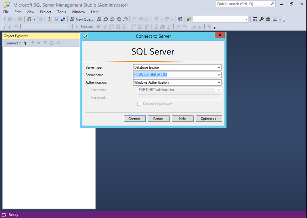Open the Tools menu
The height and width of the screenshot is (218, 307).
[62, 12]
